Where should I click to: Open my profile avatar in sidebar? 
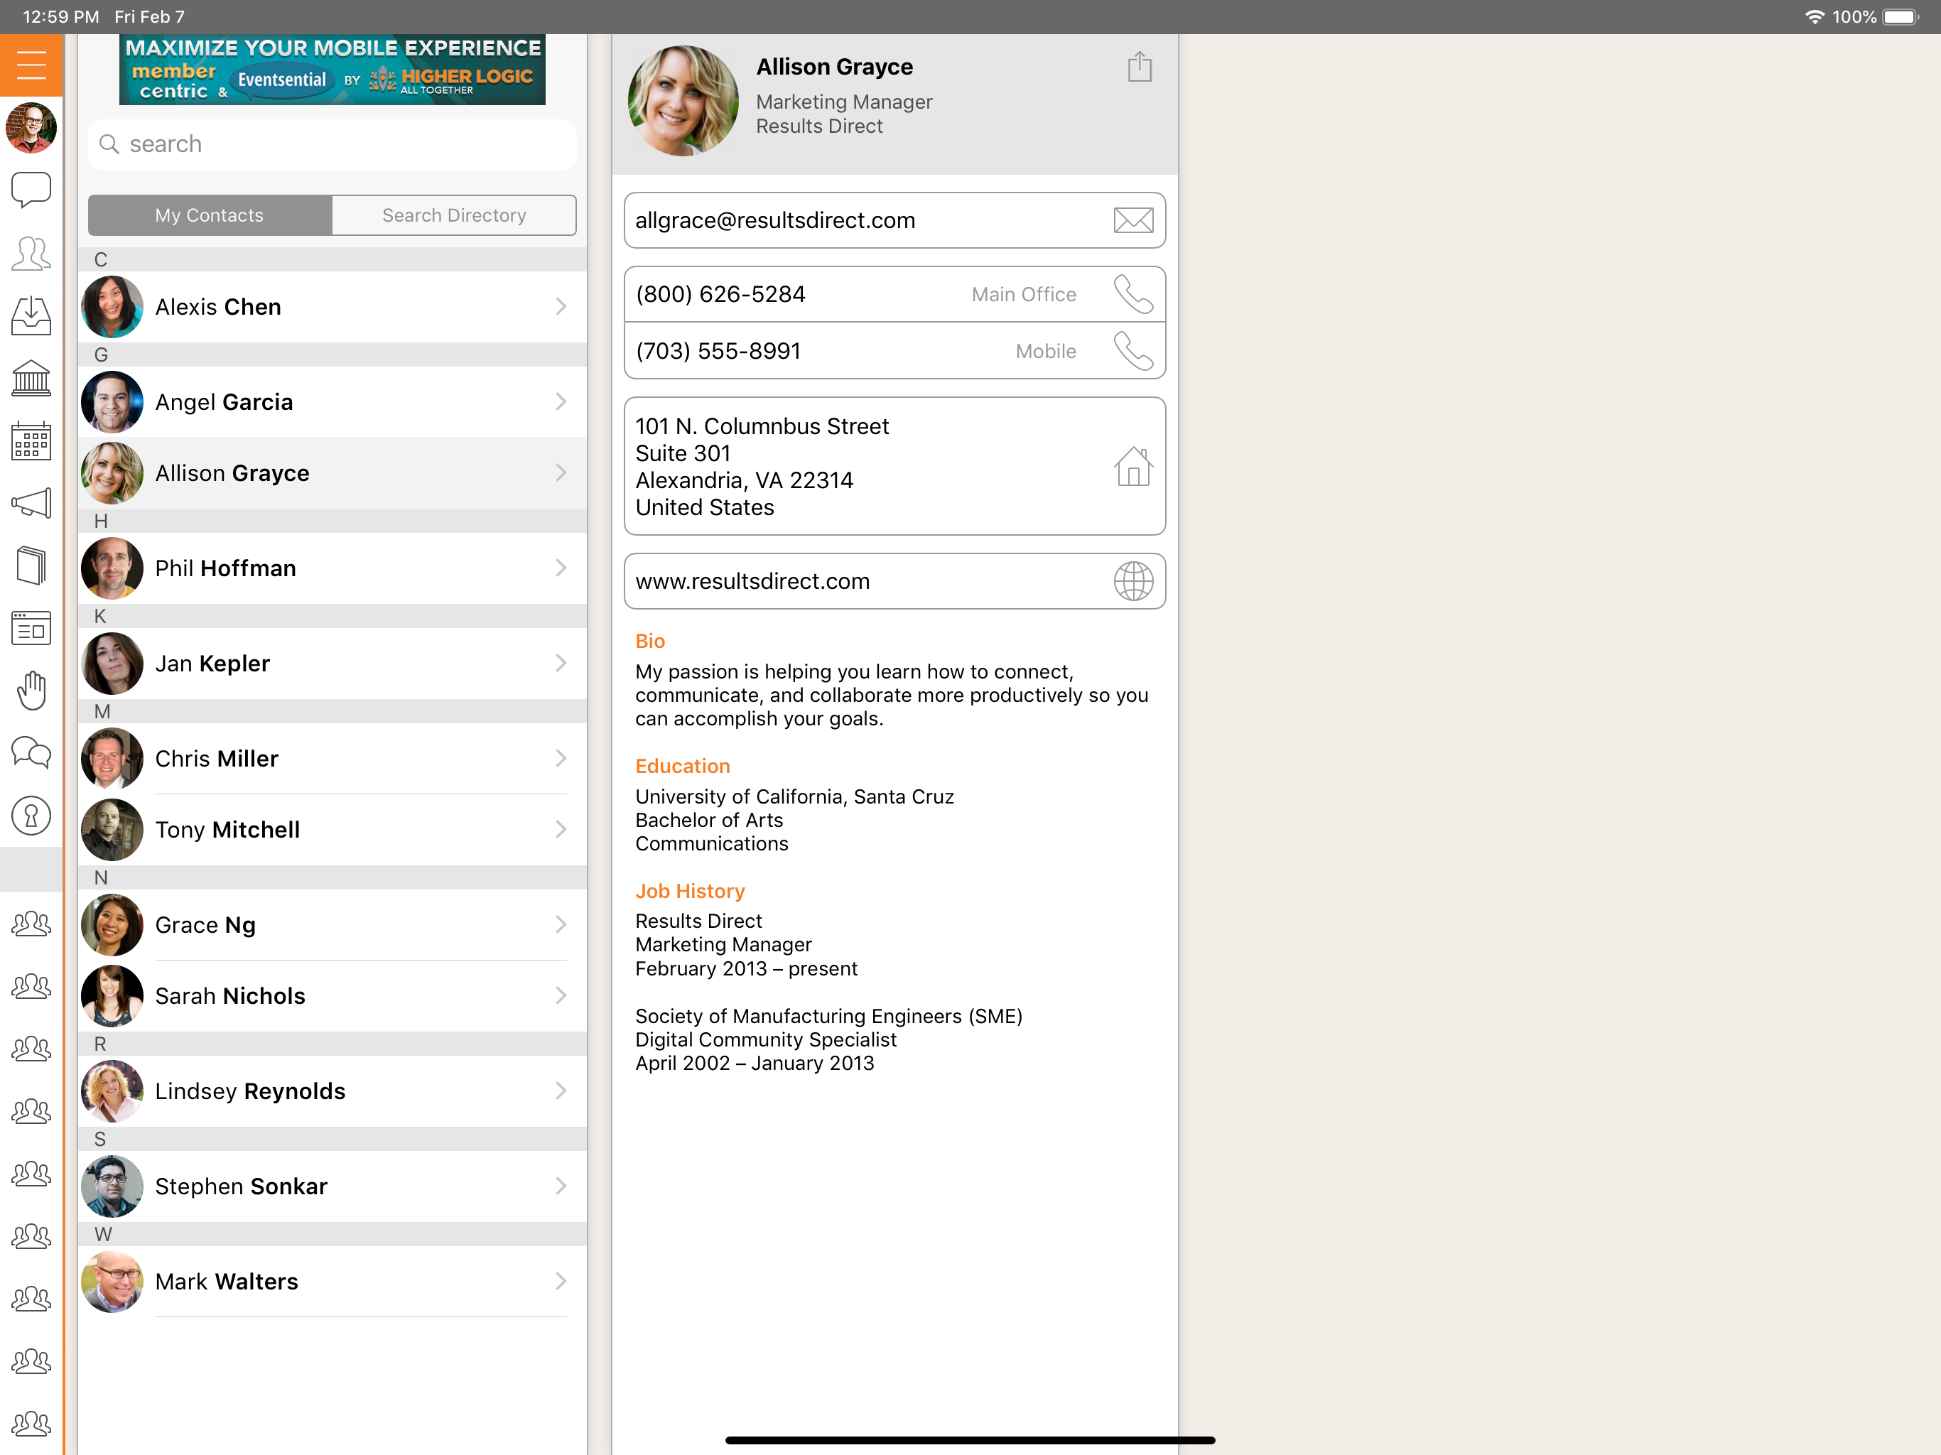coord(31,128)
